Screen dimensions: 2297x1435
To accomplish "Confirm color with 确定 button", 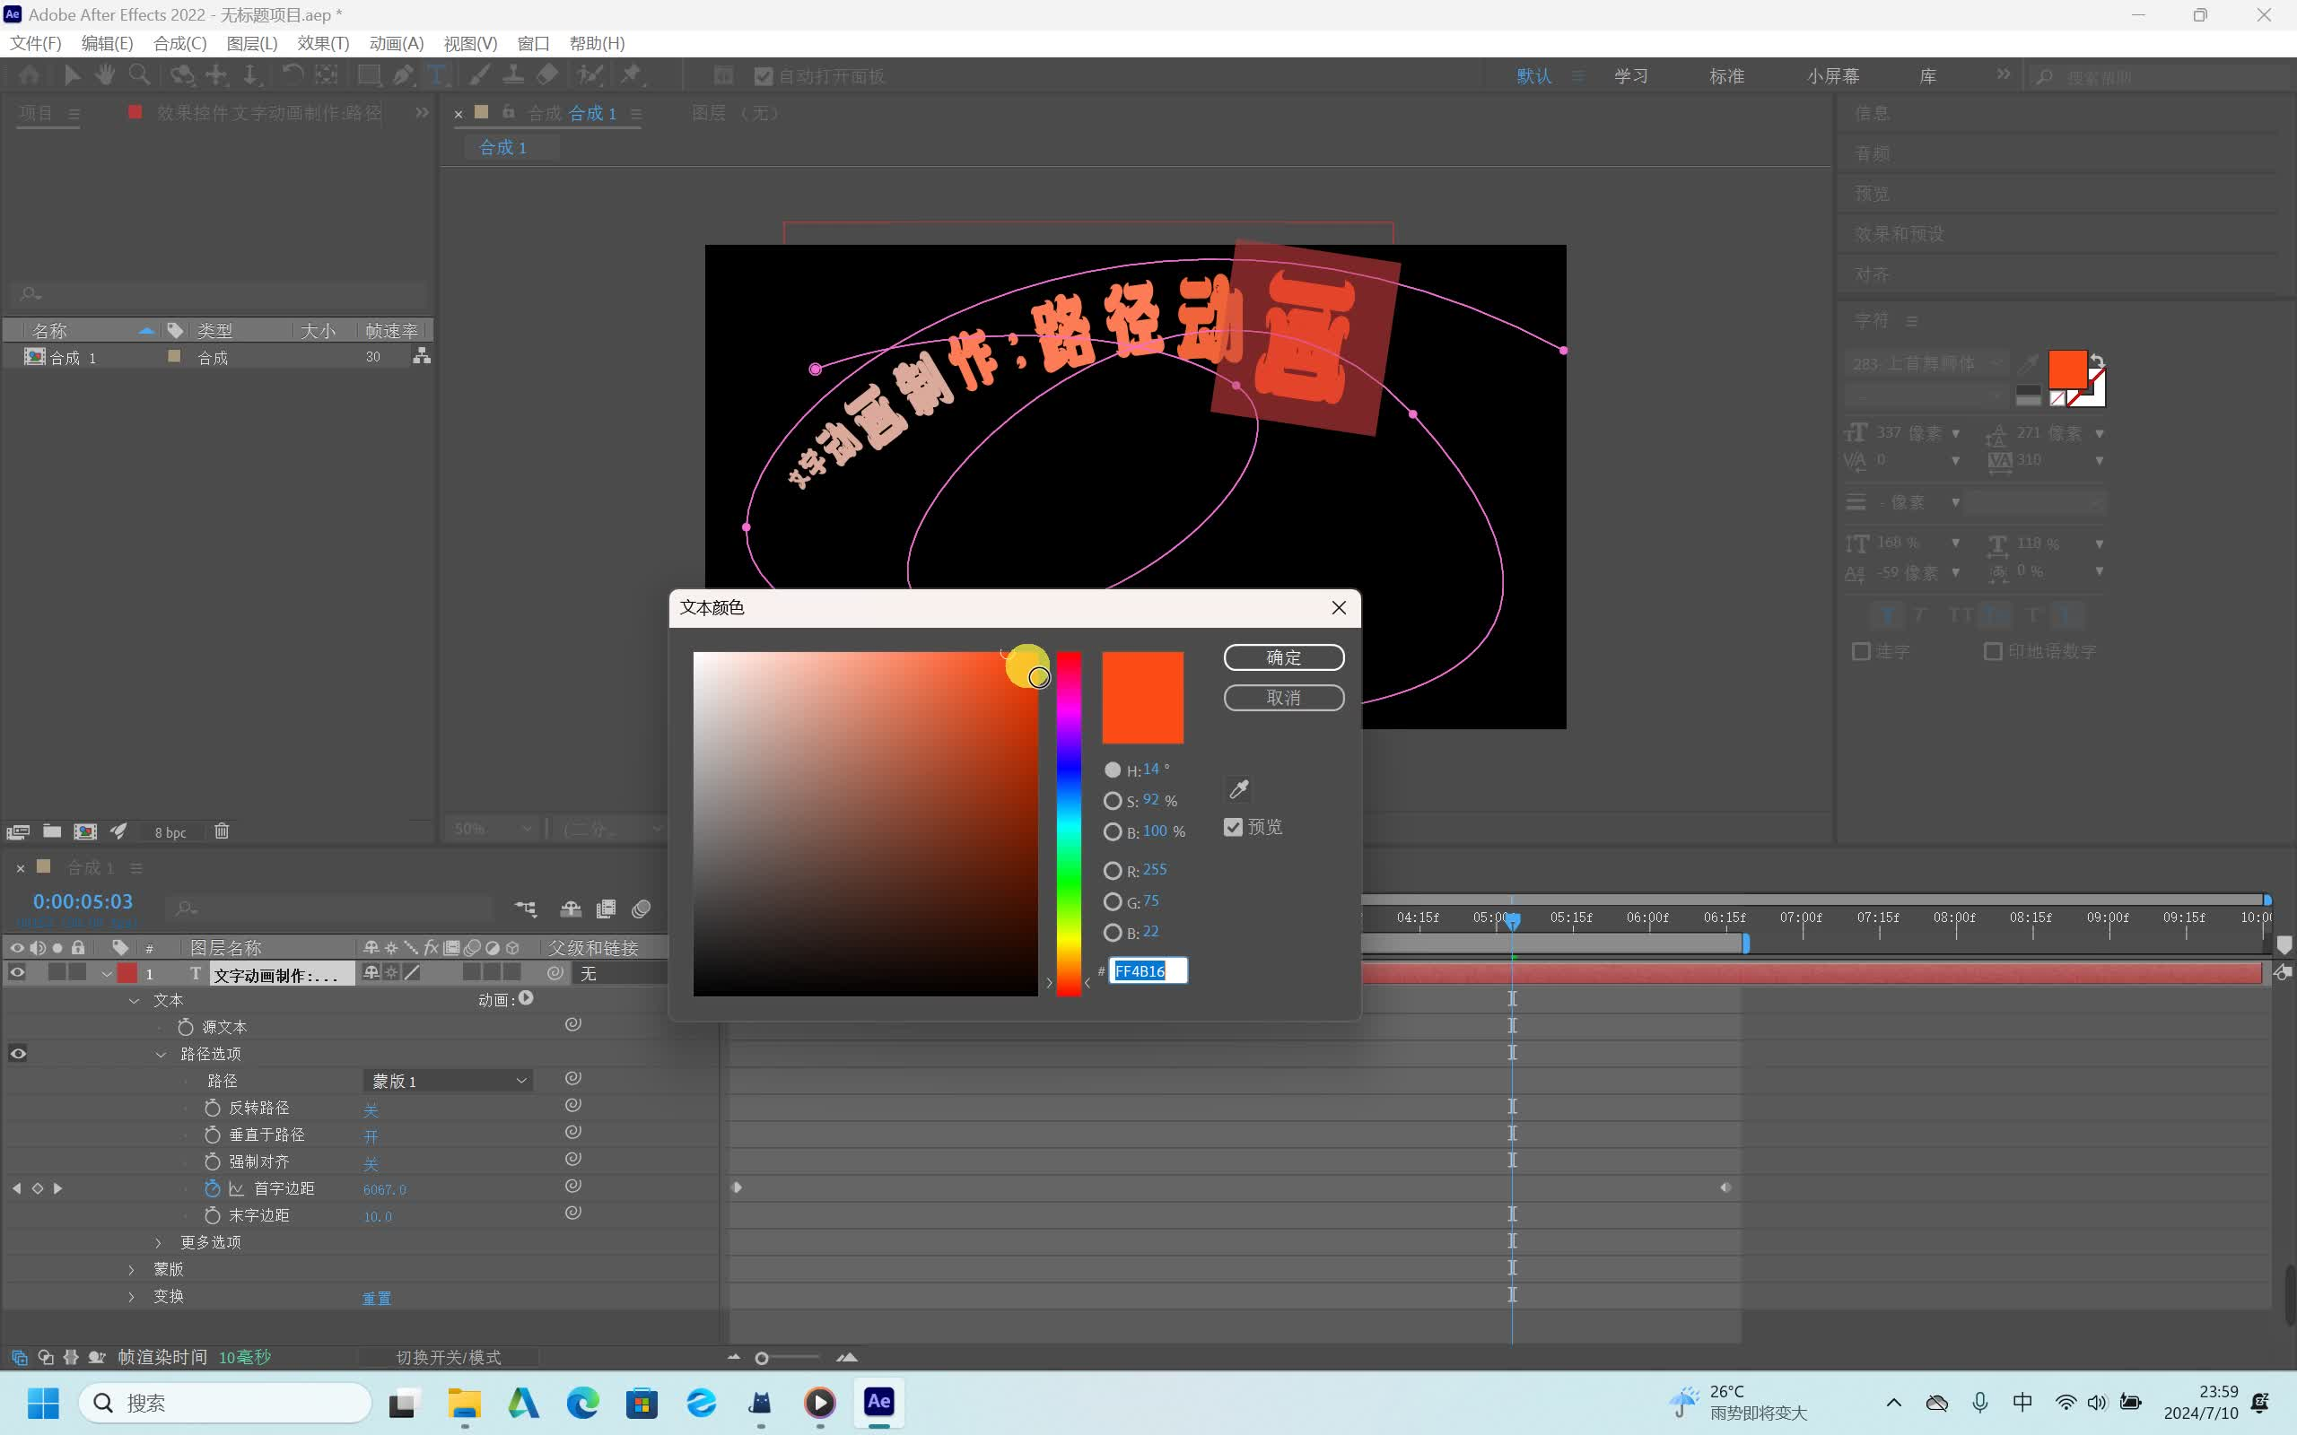I will [x=1283, y=657].
